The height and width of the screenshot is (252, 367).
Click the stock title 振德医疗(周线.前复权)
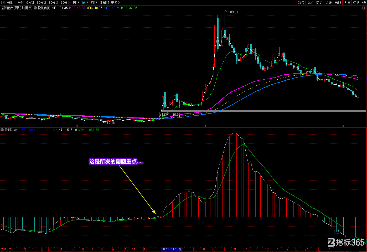17,8
